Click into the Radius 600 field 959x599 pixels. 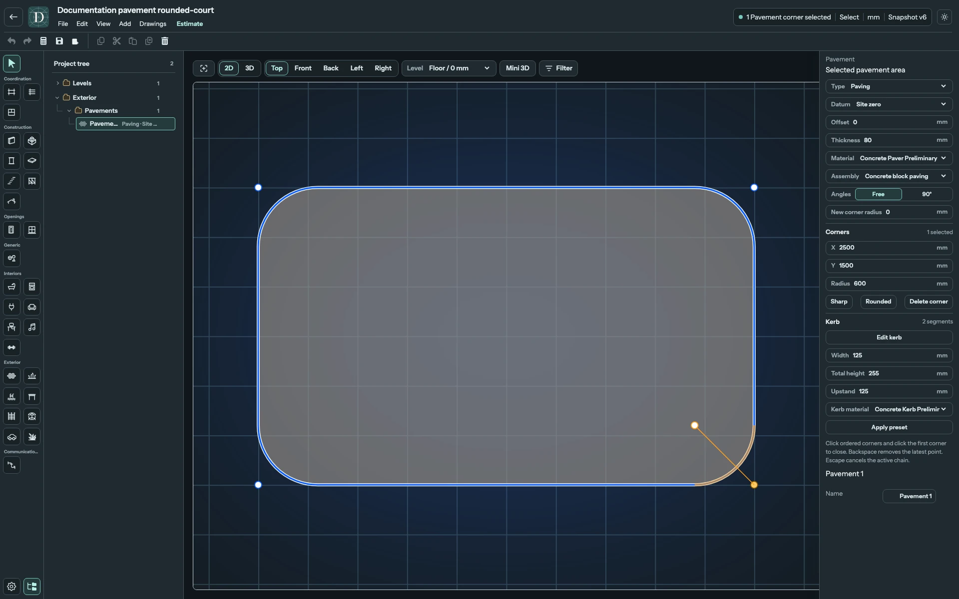889,284
